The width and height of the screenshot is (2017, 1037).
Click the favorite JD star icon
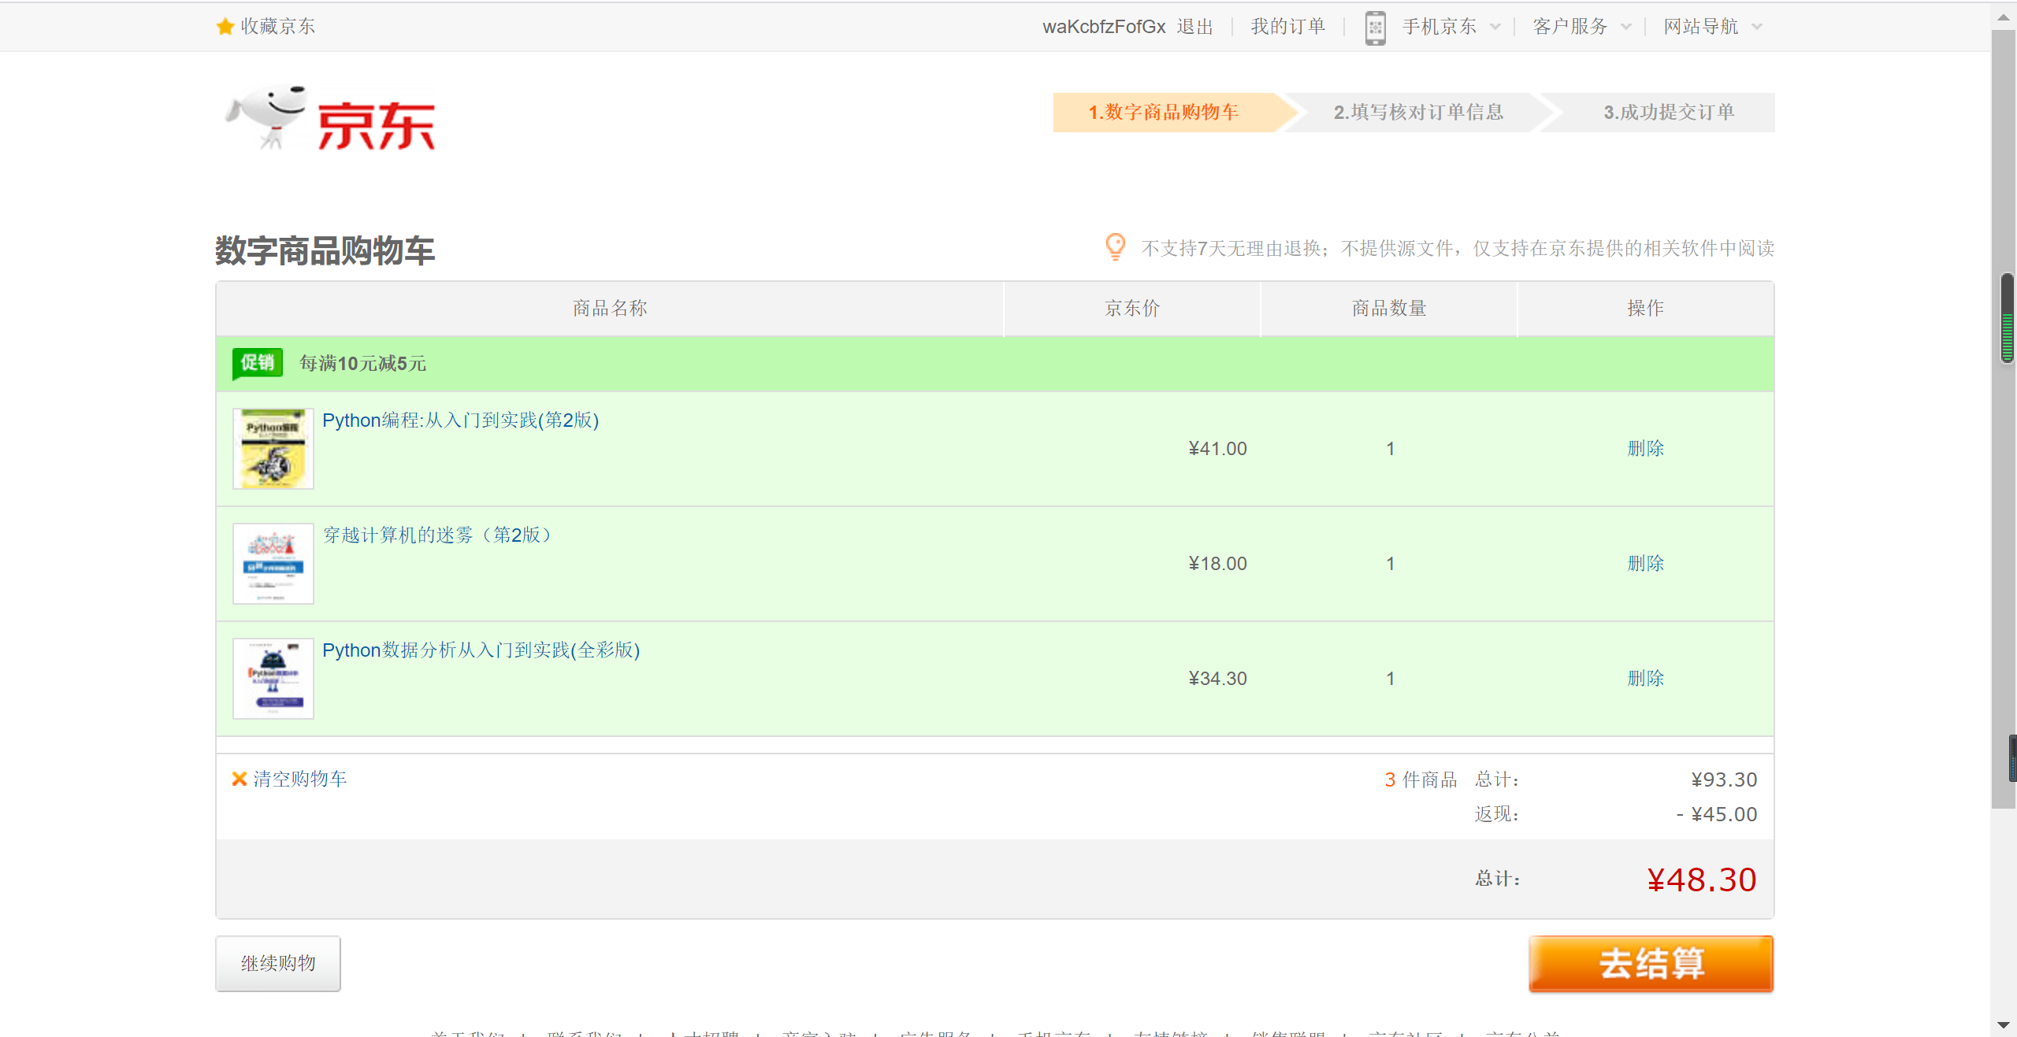pyautogui.click(x=225, y=27)
